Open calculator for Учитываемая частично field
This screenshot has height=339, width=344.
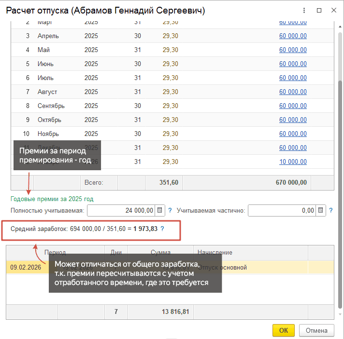[x=320, y=210]
